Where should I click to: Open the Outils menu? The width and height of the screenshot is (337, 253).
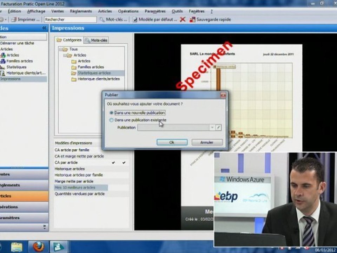(177, 11)
